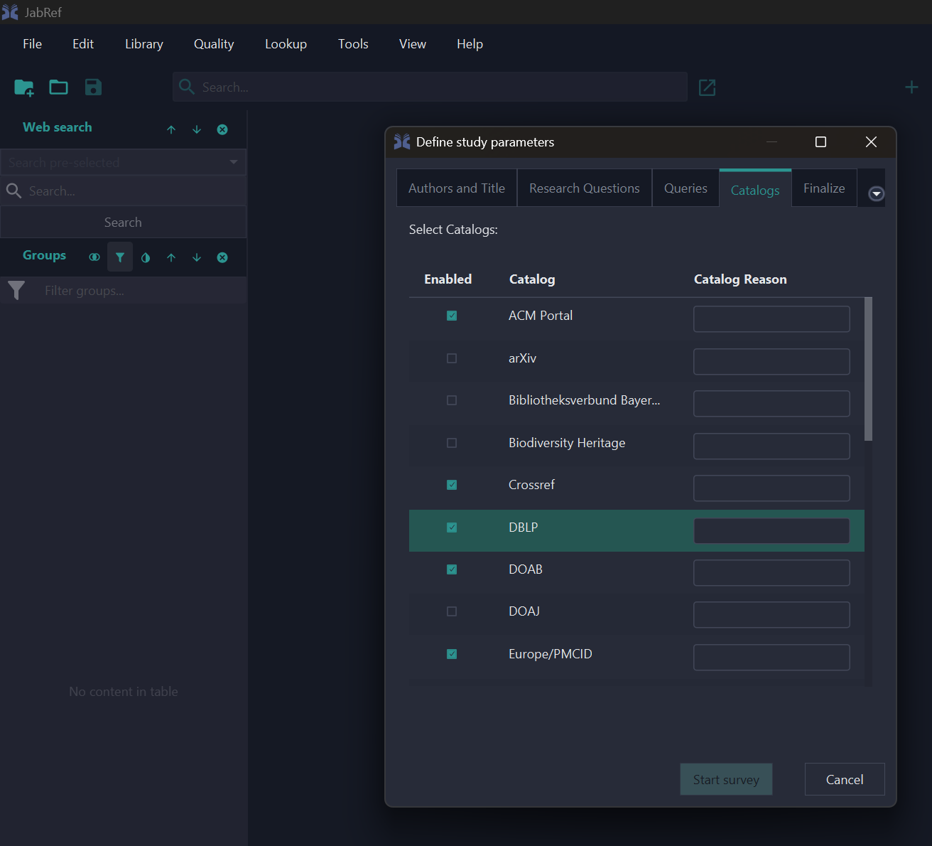
Task: Click the plus icon at toolbar right
Action: pyautogui.click(x=911, y=87)
